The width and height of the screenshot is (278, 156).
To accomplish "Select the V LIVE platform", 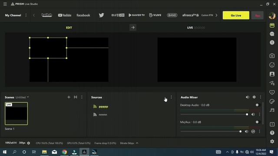I will point(155,15).
